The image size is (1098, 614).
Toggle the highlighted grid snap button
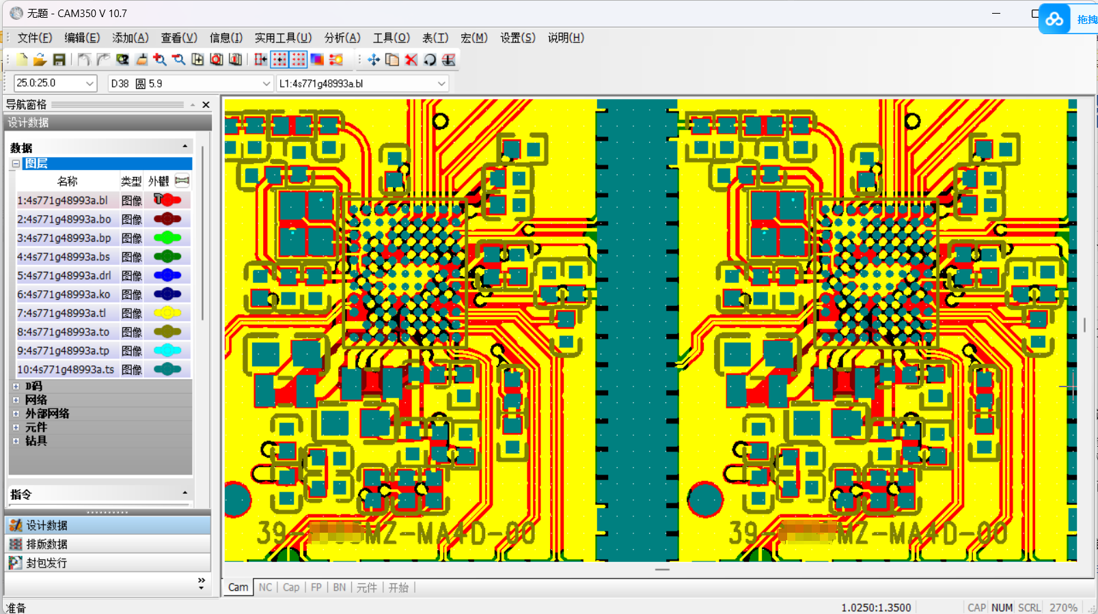coord(279,60)
